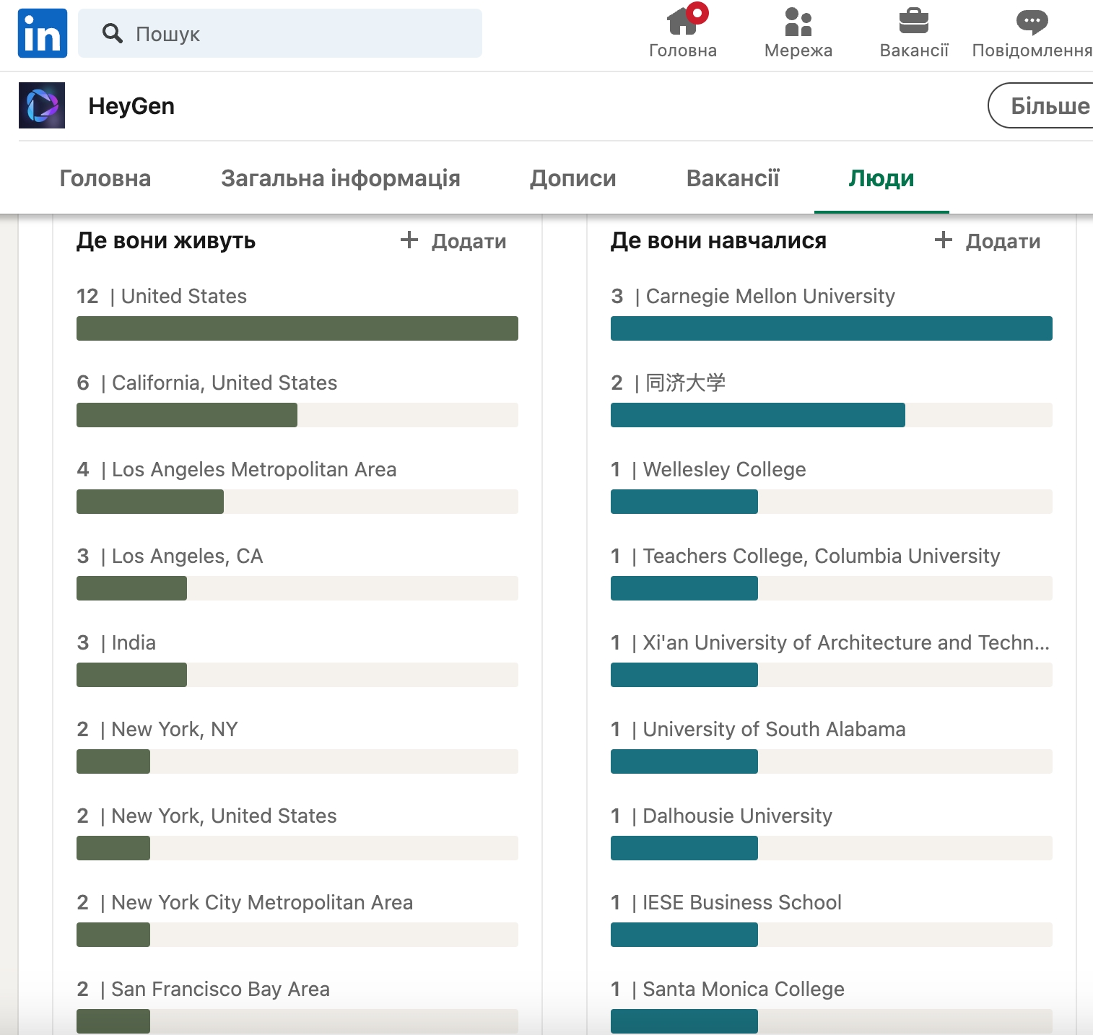Select the Люди tab
The image size is (1093, 1035).
tap(881, 178)
